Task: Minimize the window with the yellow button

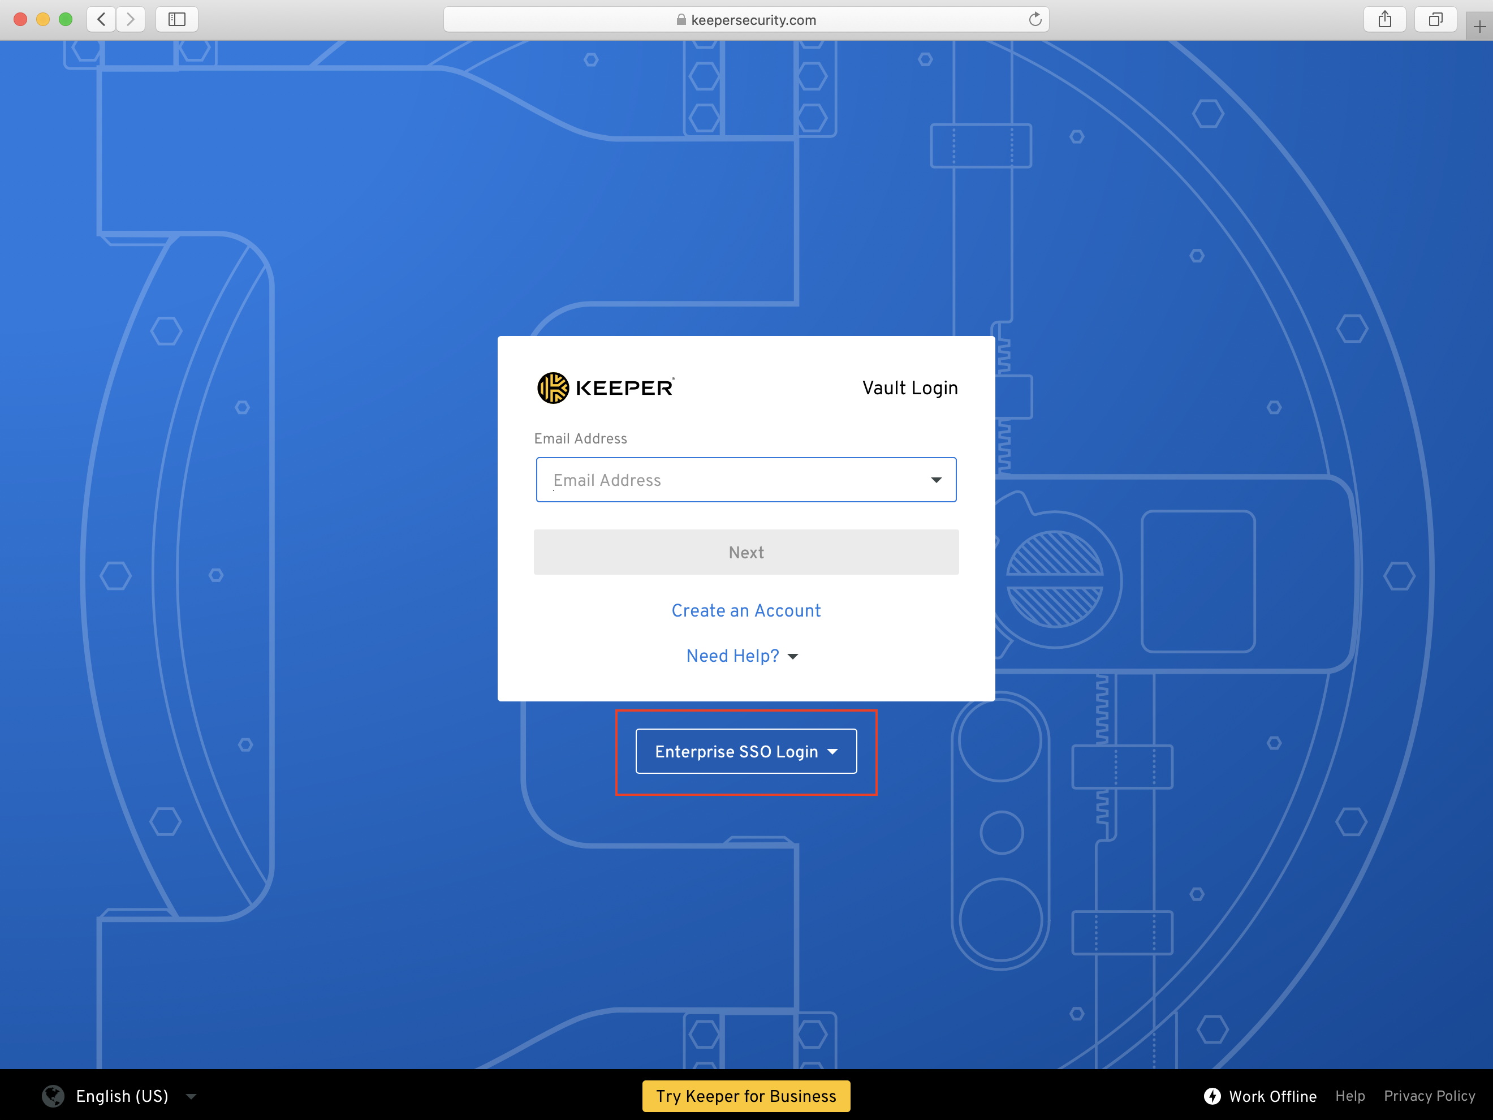Action: coord(43,19)
